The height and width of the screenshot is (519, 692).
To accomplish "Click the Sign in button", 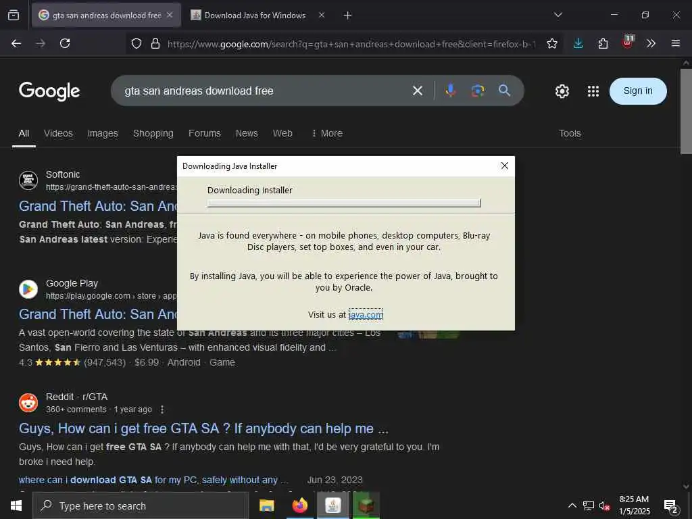I will [x=638, y=91].
